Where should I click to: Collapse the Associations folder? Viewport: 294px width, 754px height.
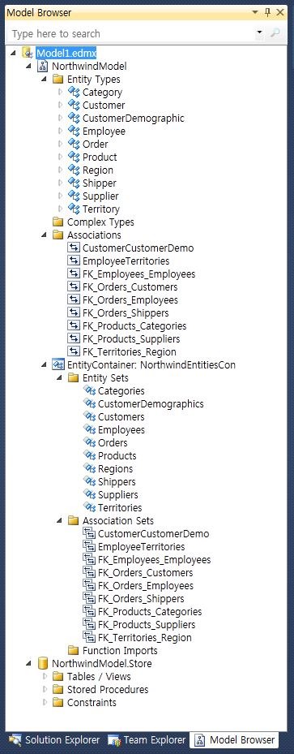pos(44,235)
